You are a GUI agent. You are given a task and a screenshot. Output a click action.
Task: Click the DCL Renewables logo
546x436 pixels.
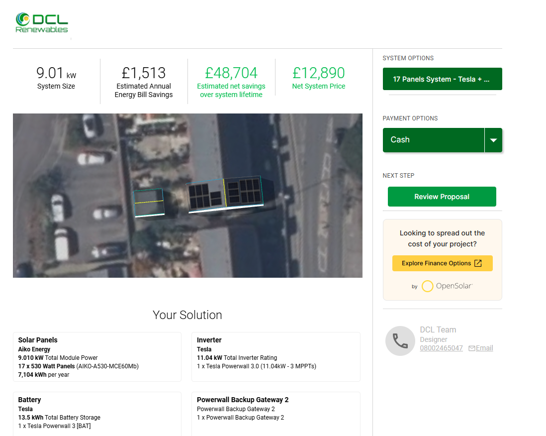pos(42,23)
